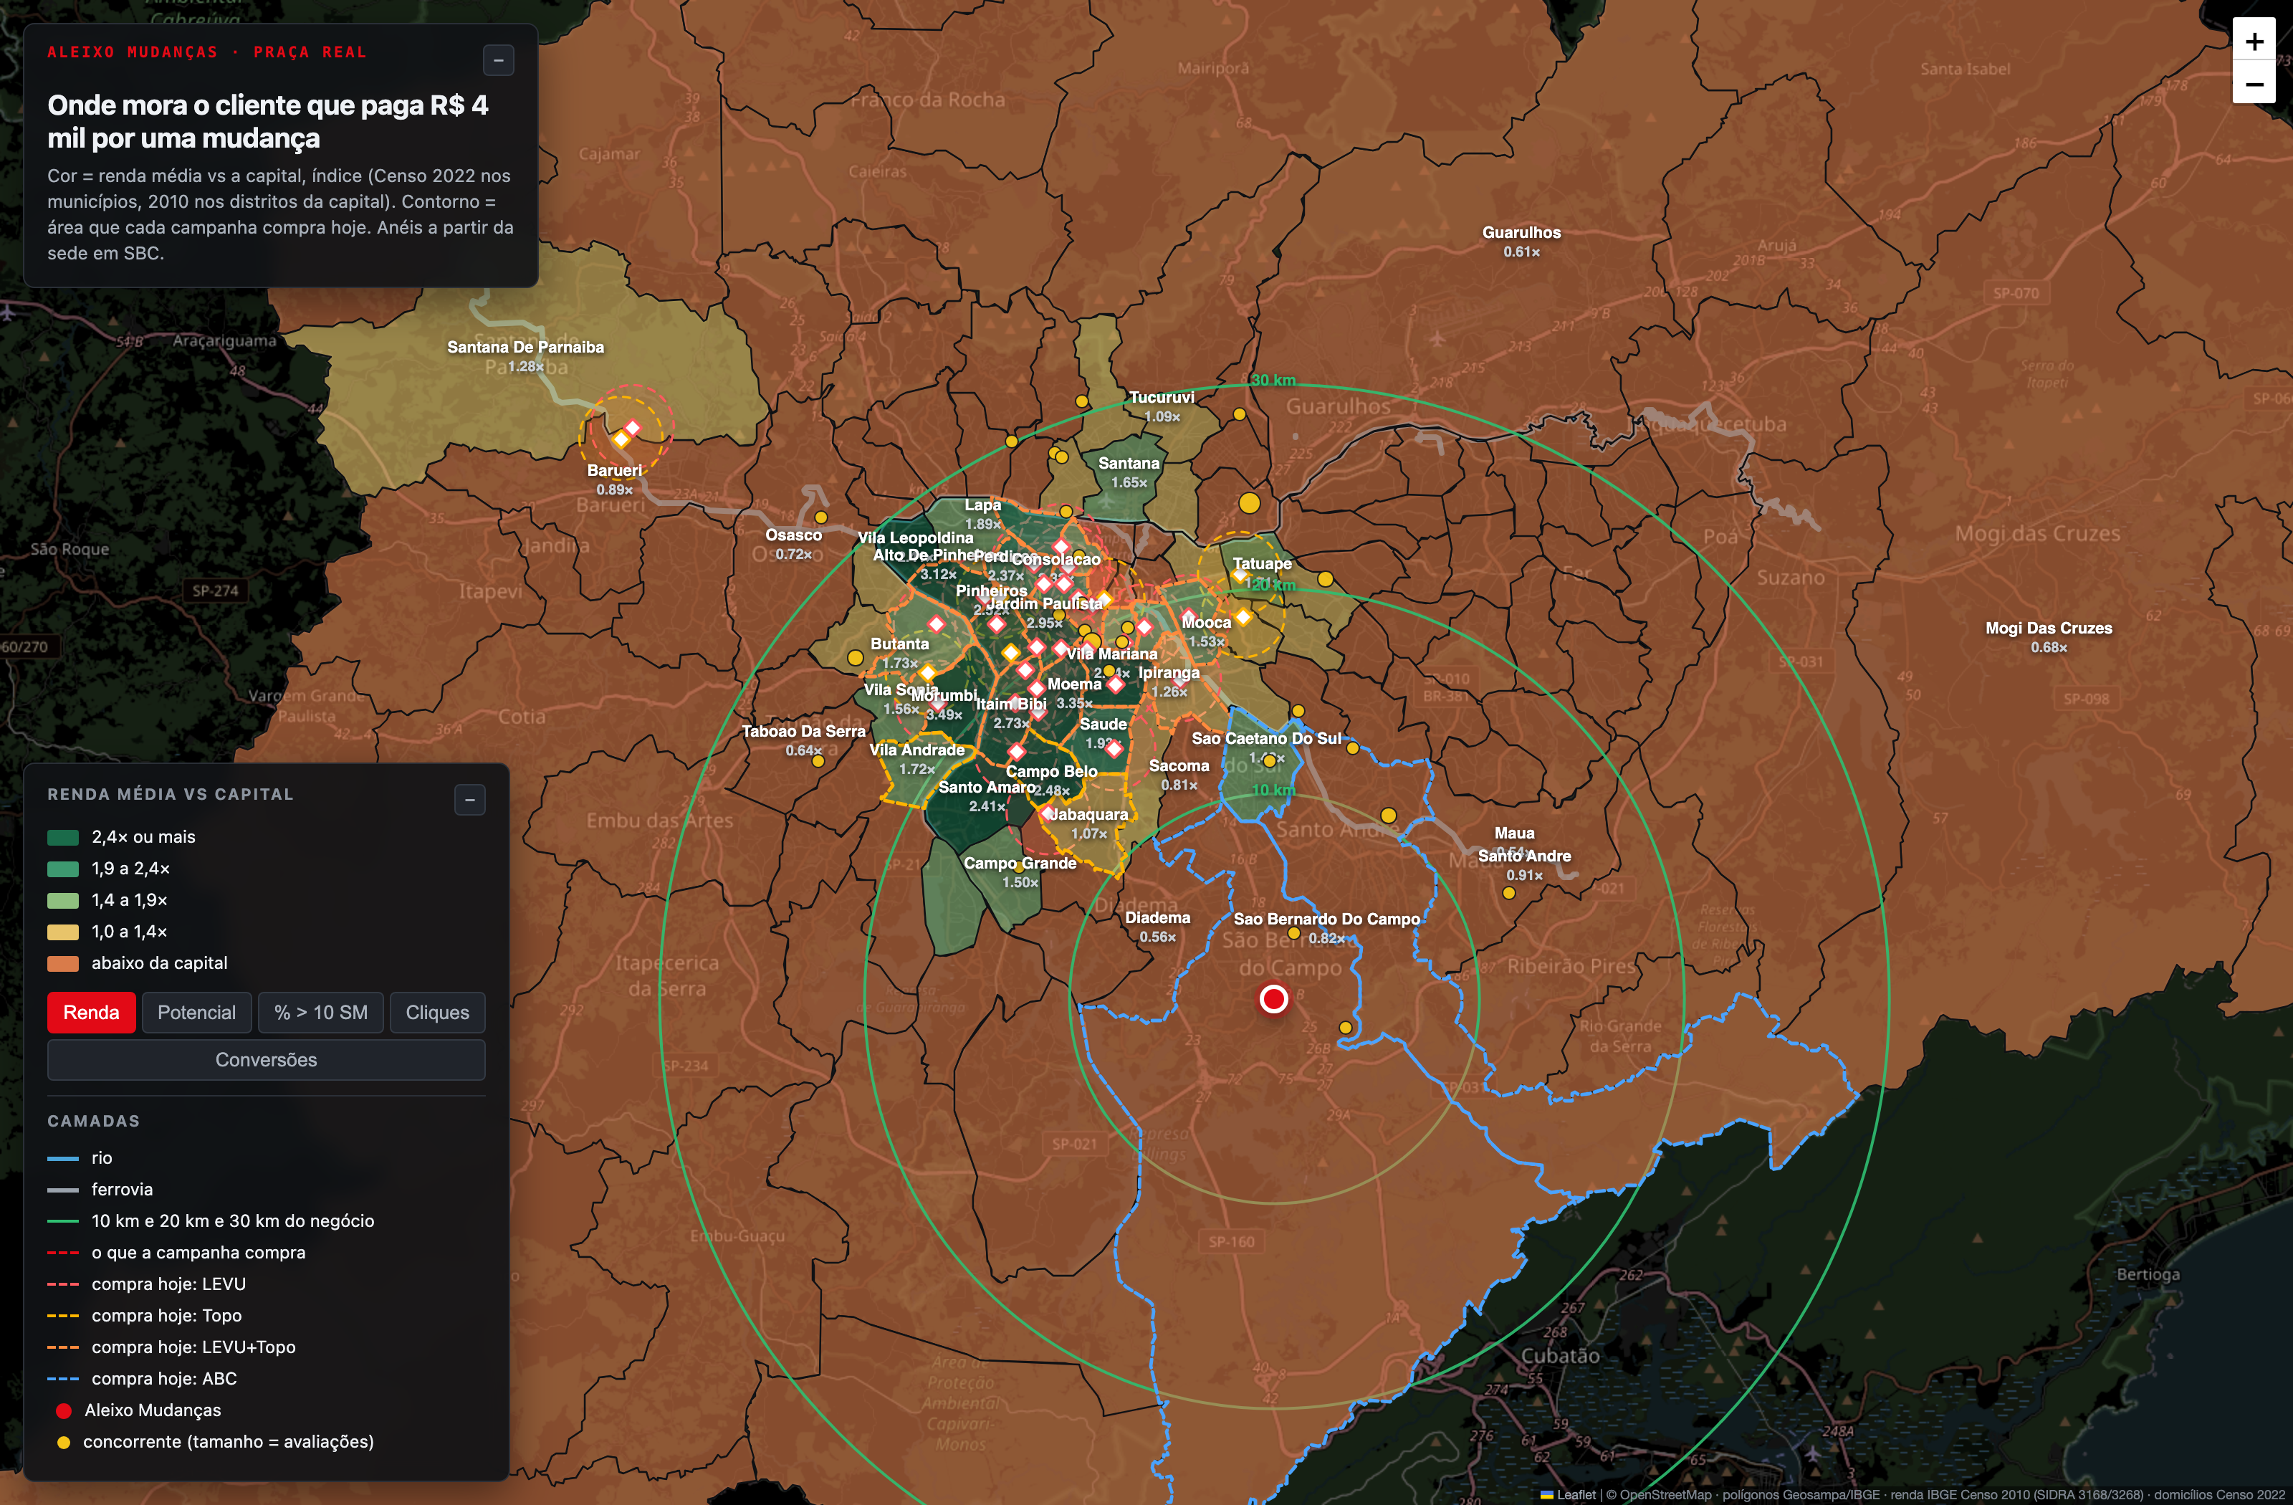Click the 2,4× ou mais color swatch
The height and width of the screenshot is (1505, 2293).
[62, 837]
